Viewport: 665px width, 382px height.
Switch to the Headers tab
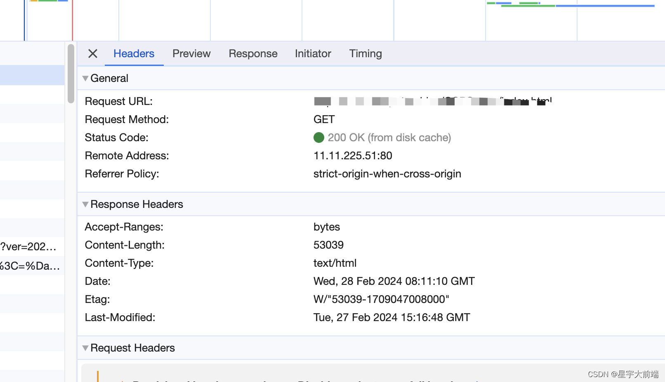(134, 54)
